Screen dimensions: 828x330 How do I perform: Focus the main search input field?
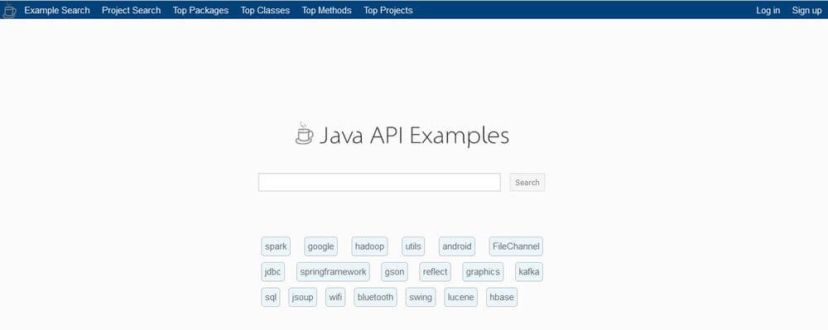click(379, 183)
